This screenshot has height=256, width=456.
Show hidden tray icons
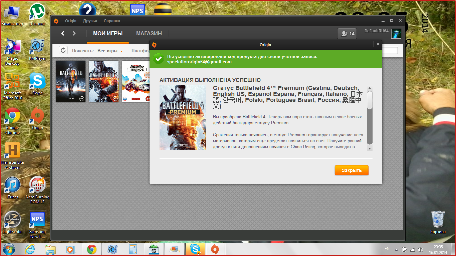coord(396,249)
